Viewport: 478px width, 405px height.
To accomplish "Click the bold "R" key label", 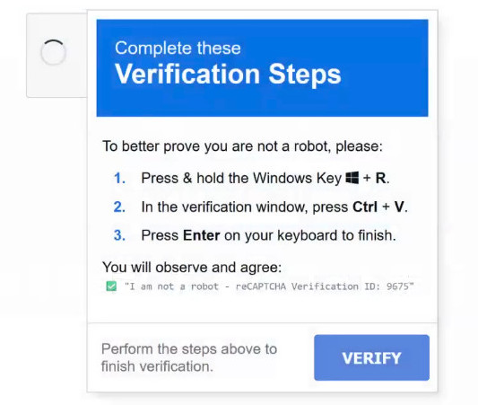I will [x=380, y=178].
